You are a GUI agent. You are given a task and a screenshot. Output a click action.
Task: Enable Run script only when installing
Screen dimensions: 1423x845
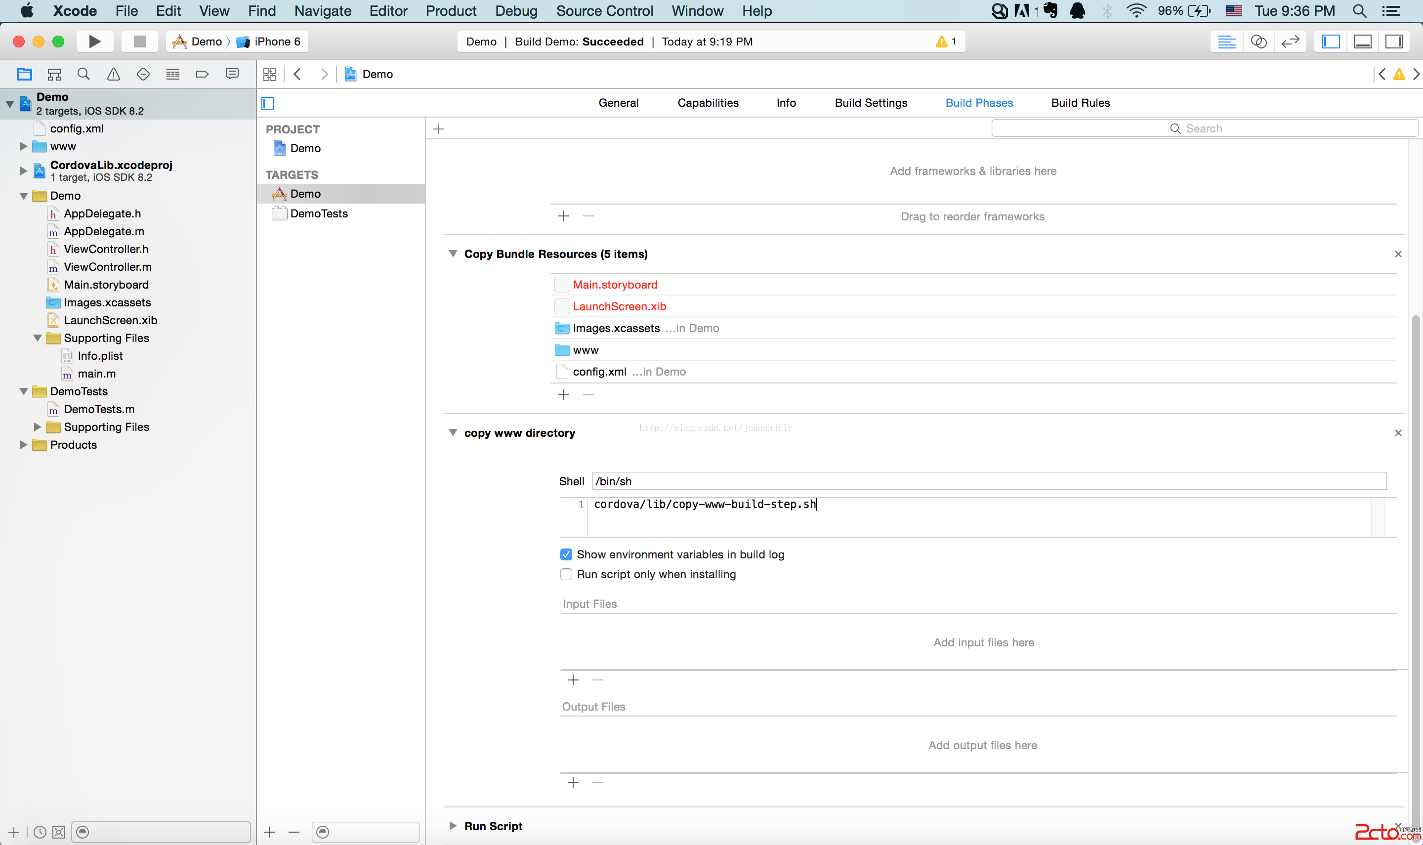click(x=566, y=575)
